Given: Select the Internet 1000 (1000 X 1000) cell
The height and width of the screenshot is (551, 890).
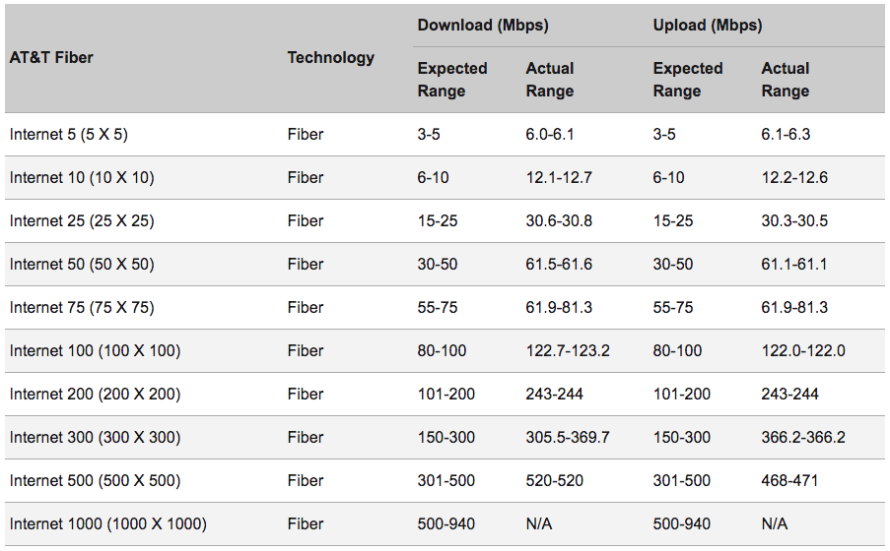Looking at the screenshot, I should pos(107,524).
